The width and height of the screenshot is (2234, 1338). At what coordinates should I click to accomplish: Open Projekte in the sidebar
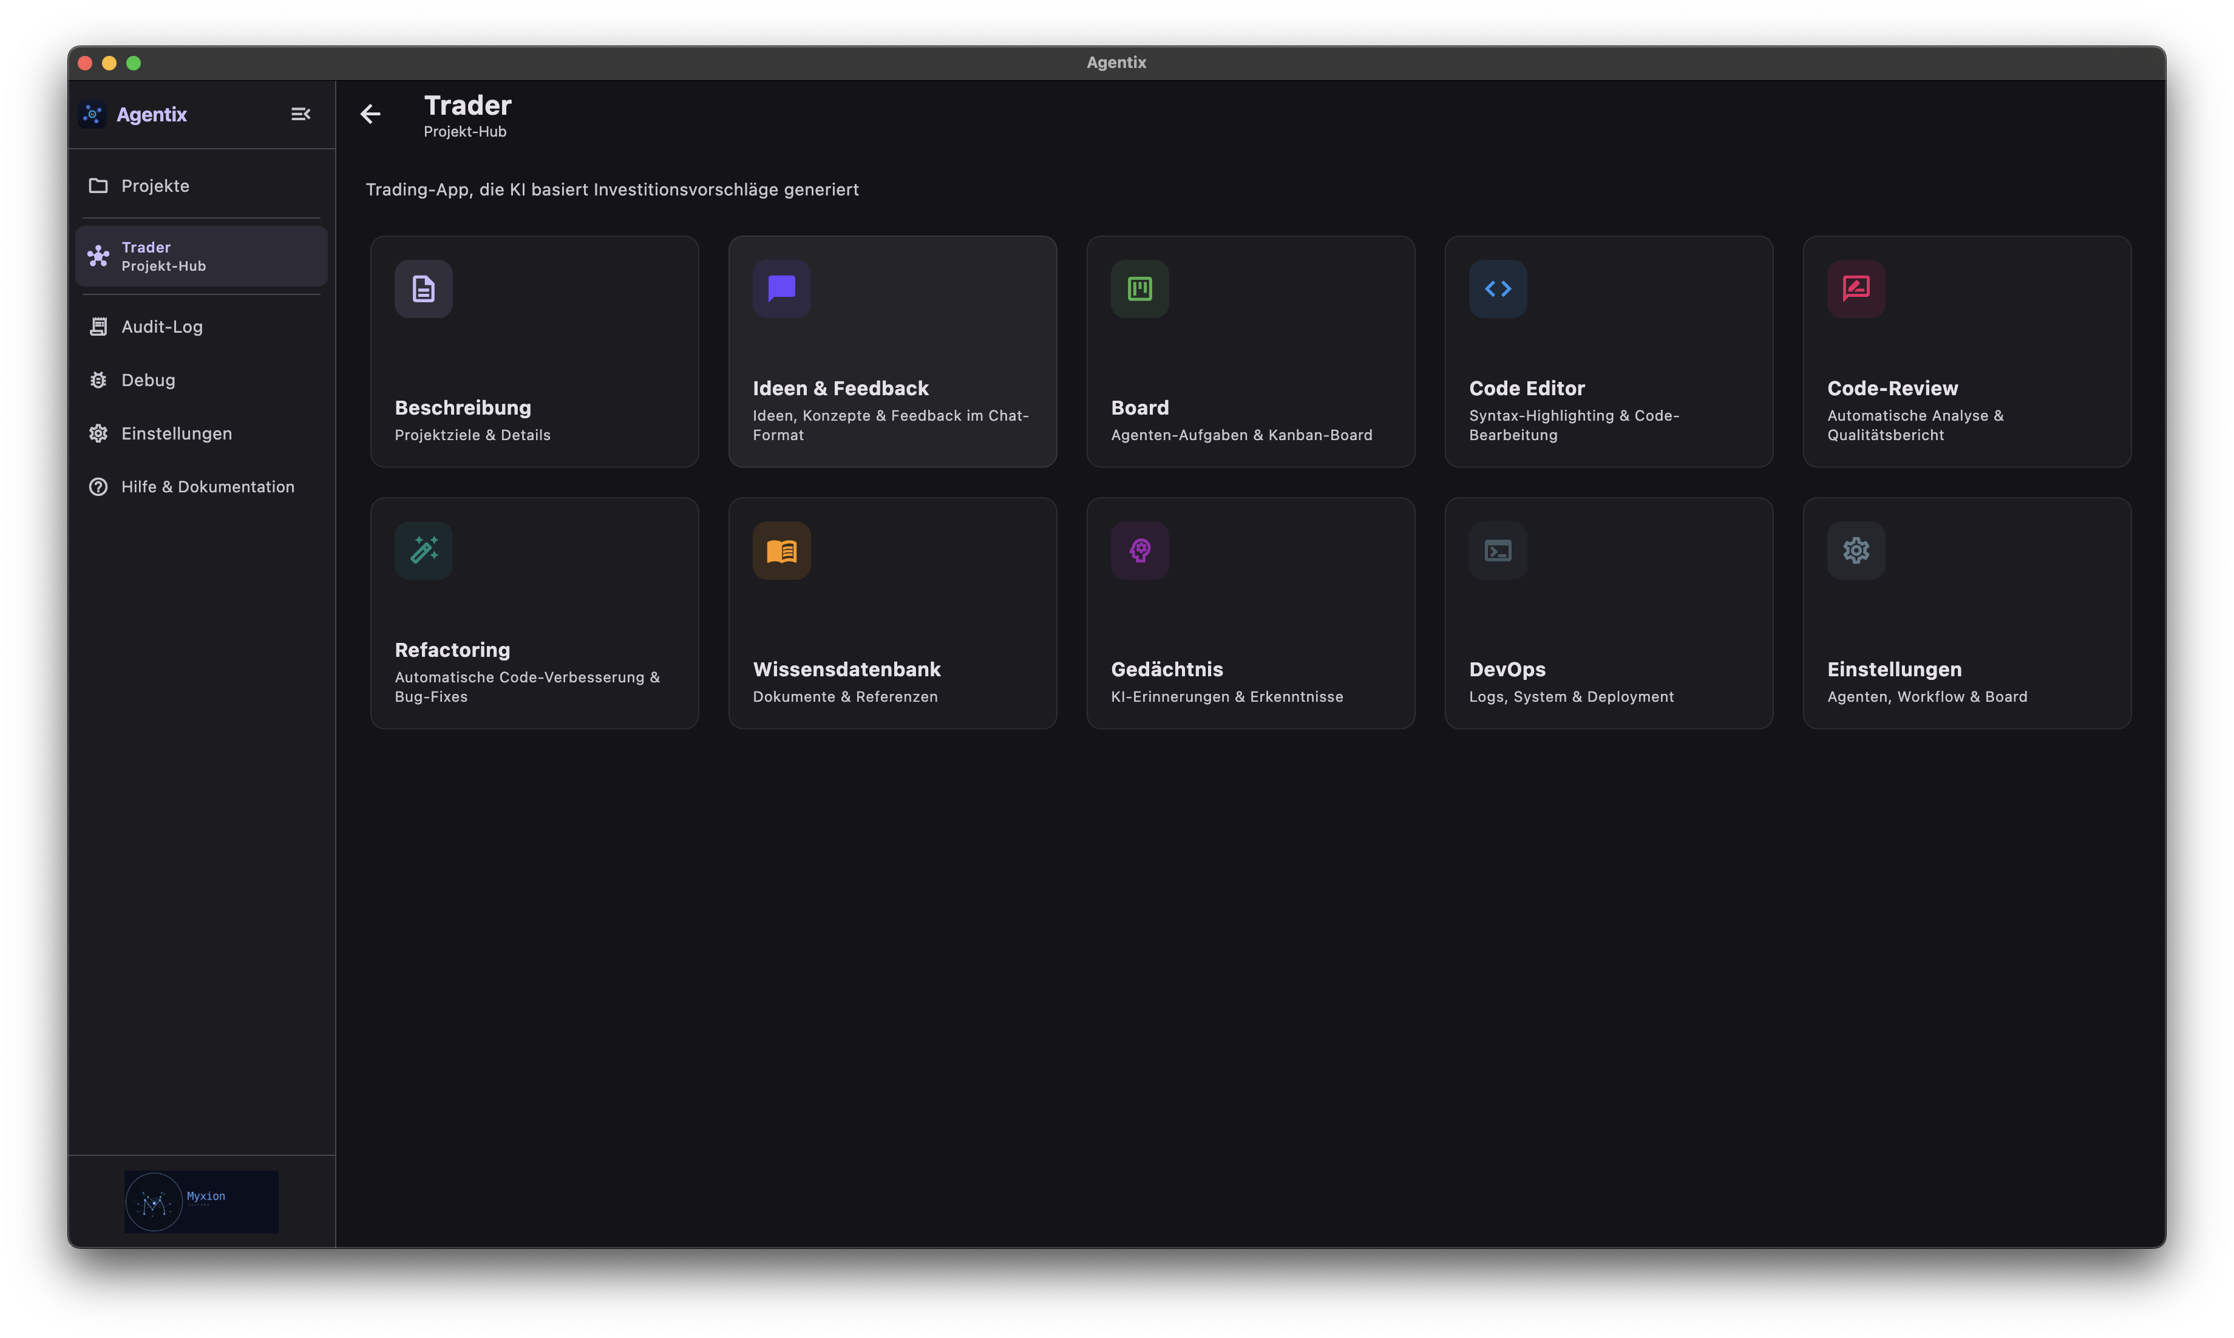point(201,186)
